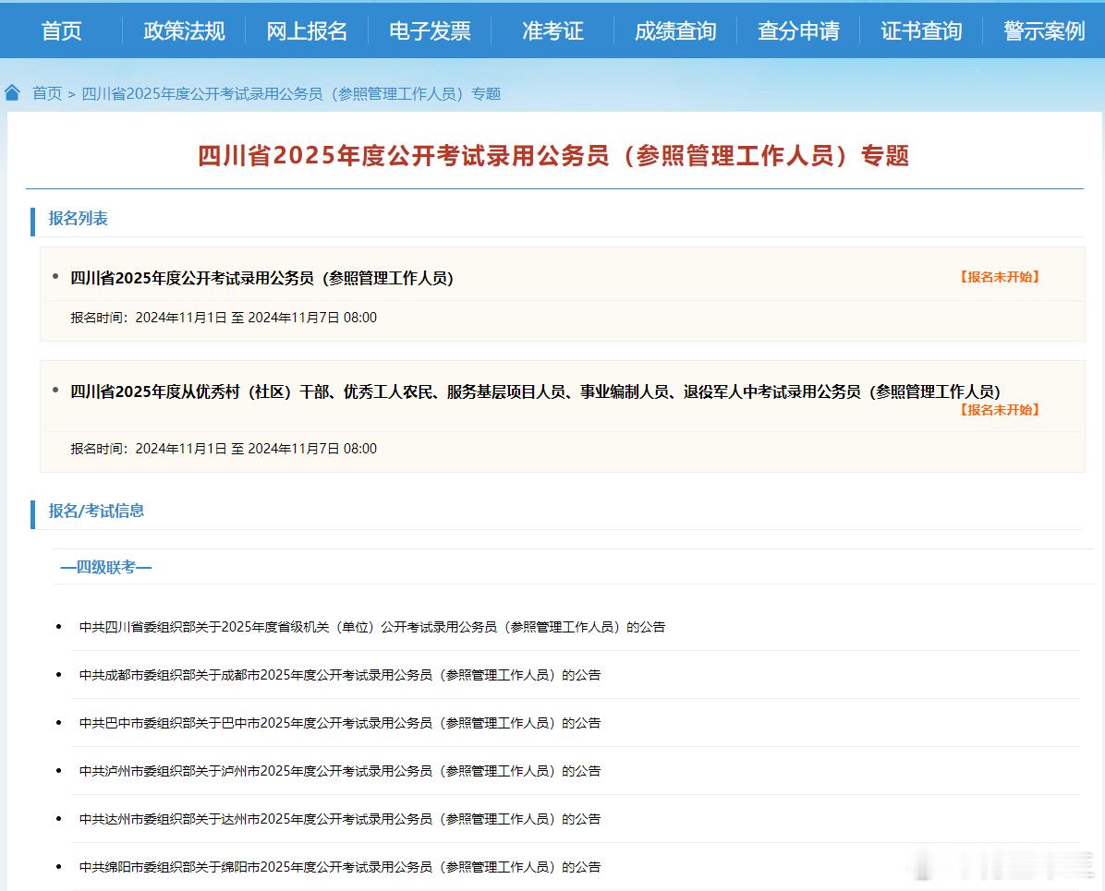Open 首页 in top navigation bar
The width and height of the screenshot is (1105, 891).
tap(61, 31)
